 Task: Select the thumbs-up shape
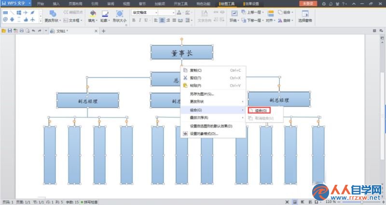(x=26, y=20)
